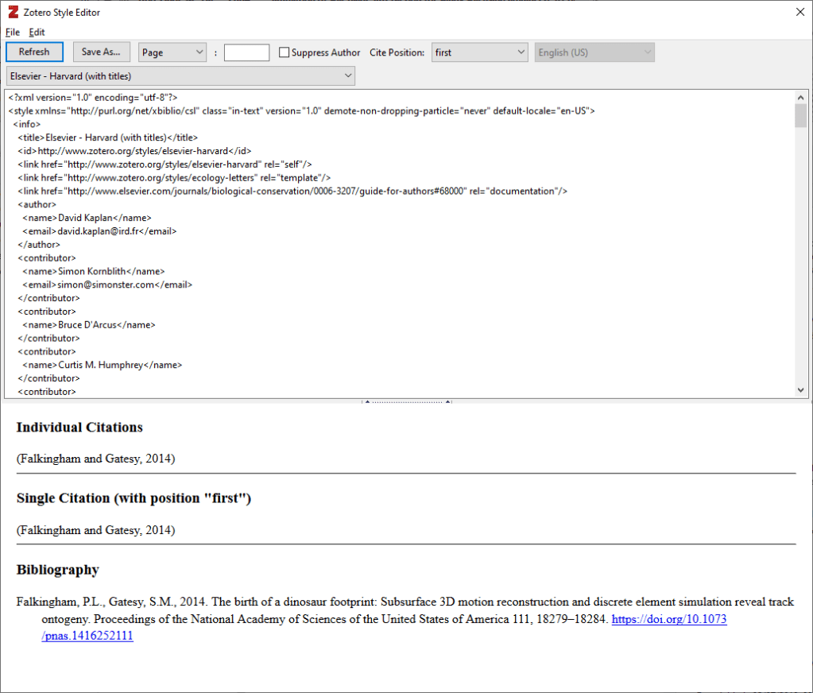Expand the Page locator type dropdown

click(172, 52)
